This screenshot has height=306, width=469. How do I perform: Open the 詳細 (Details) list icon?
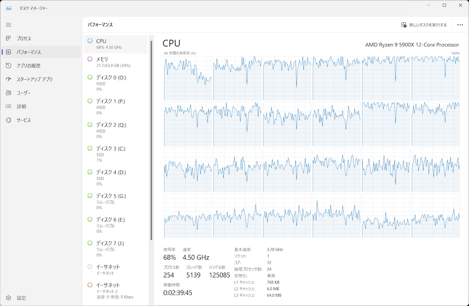pos(8,106)
